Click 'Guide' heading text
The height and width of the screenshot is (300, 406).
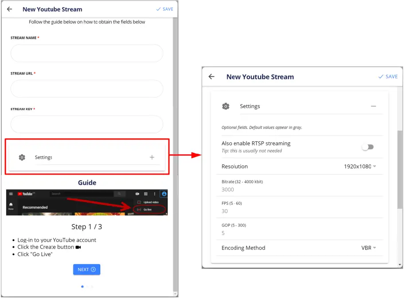coord(87,183)
